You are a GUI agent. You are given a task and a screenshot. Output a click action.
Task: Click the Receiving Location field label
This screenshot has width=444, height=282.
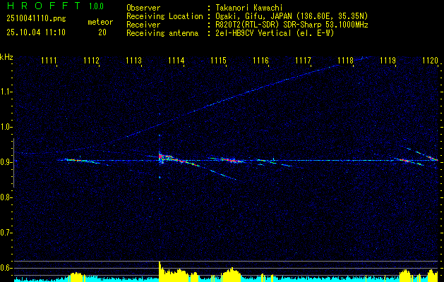tap(164, 16)
